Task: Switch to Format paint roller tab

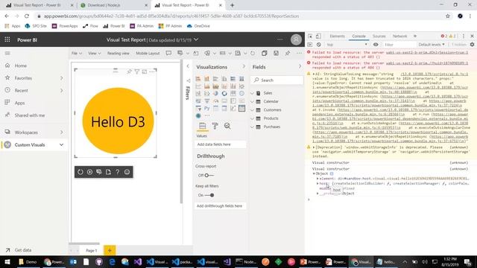Action: (x=215, y=126)
